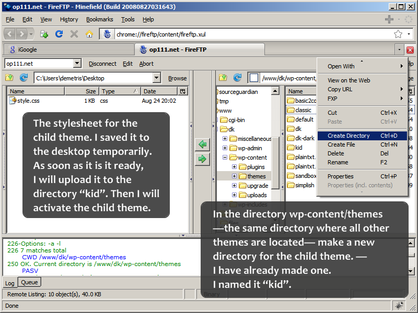This screenshot has height=313, width=418.
Task: Toggle the checkbox beside remote path field
Action: pos(254,78)
